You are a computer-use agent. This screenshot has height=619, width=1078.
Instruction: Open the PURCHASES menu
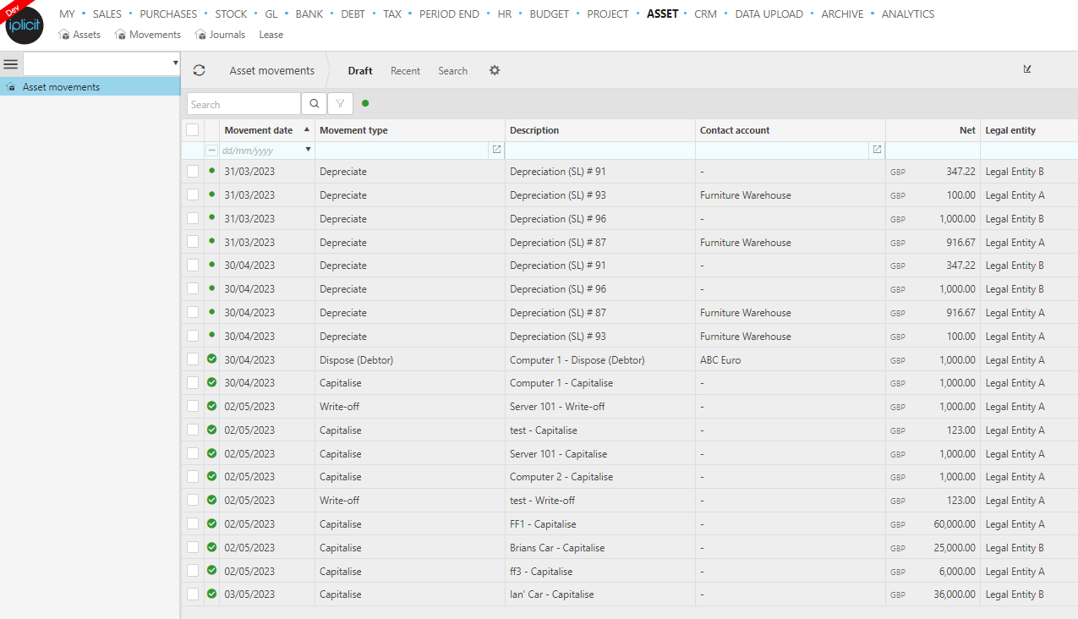[168, 14]
